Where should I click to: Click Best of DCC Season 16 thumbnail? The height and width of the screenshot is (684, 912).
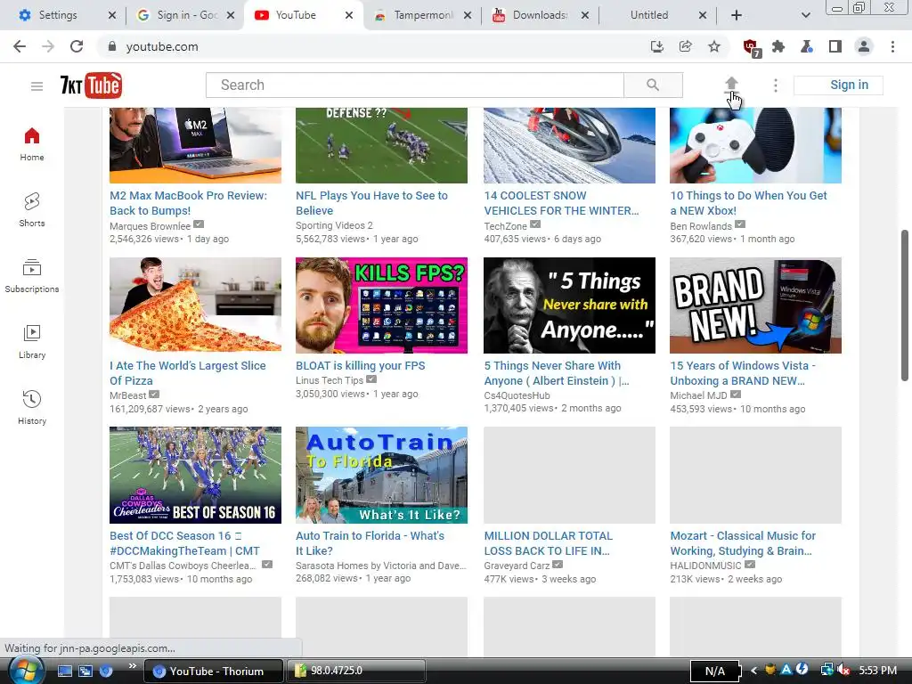(195, 476)
